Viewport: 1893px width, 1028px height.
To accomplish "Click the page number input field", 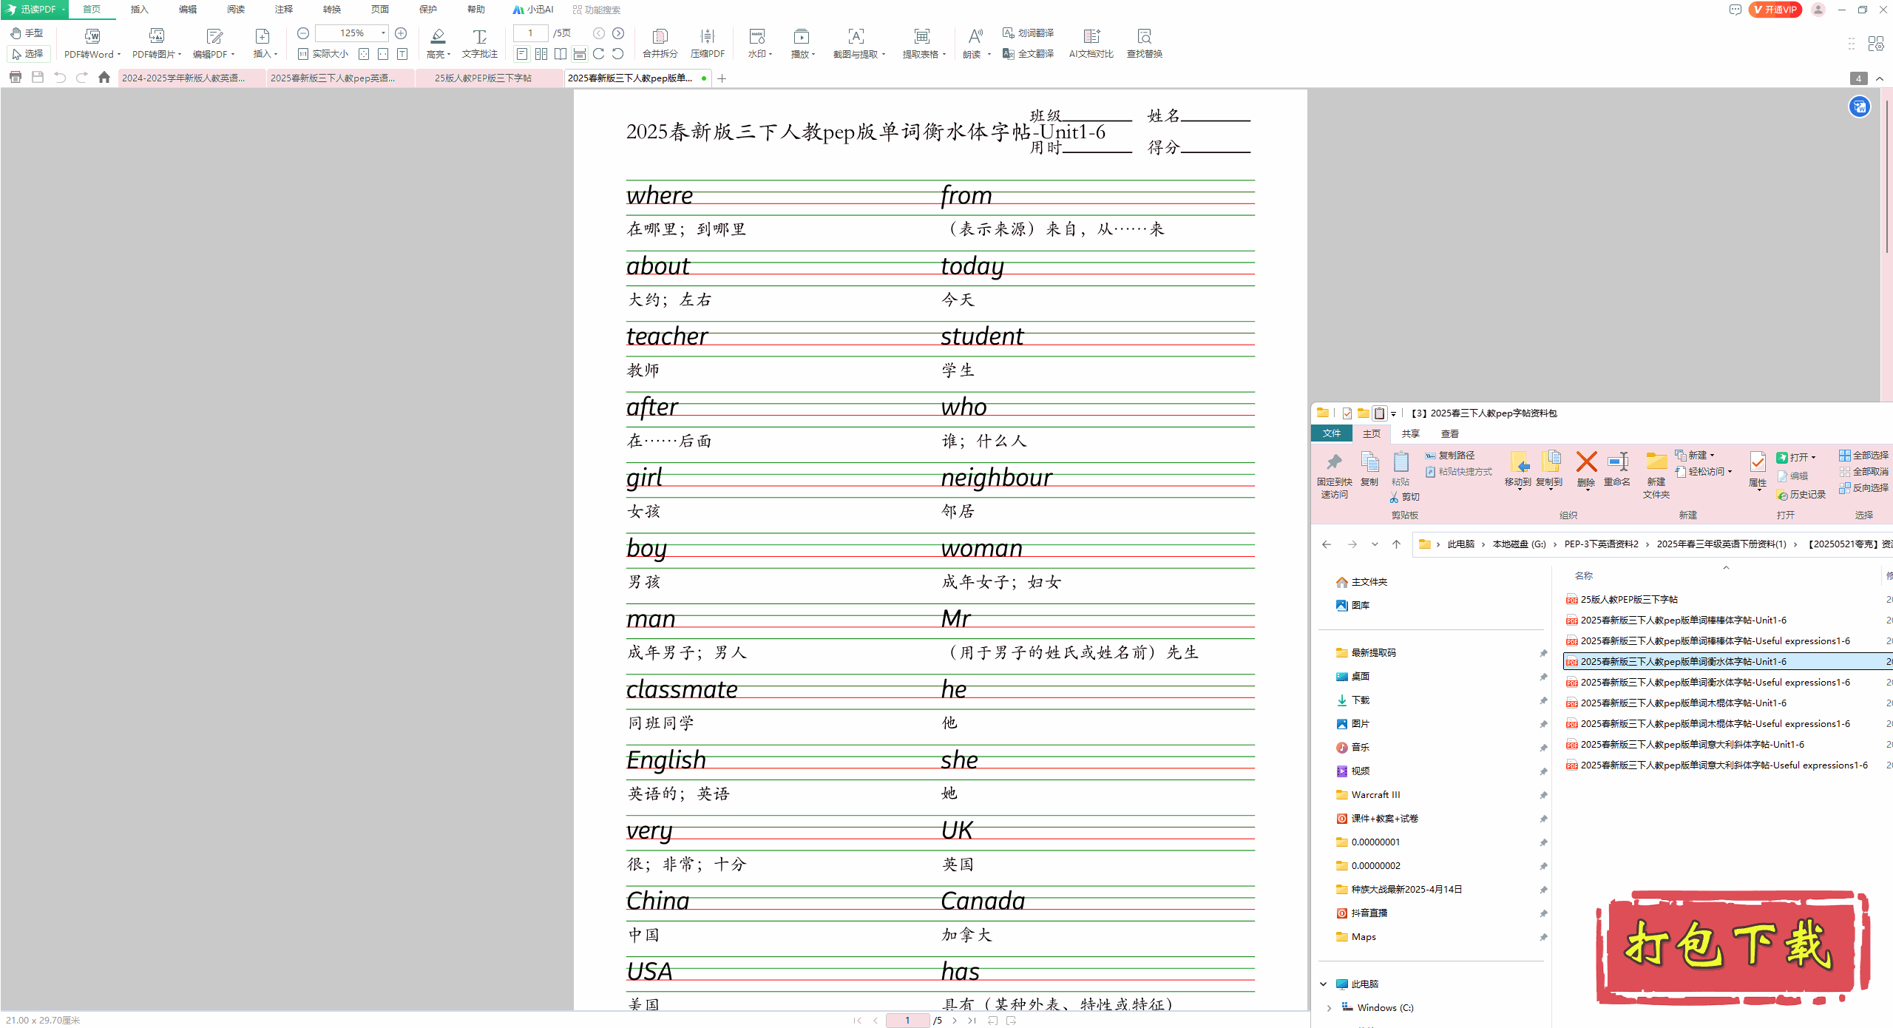I will point(530,33).
